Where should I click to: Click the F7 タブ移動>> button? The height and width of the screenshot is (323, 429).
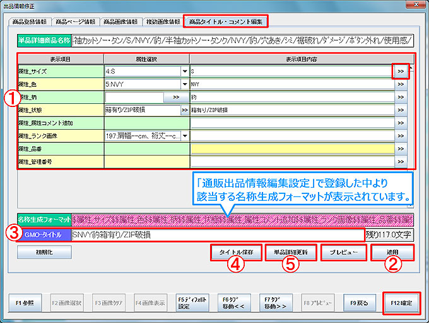(276, 303)
